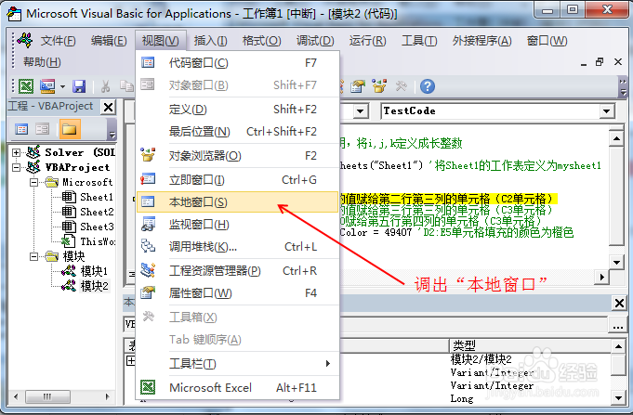Open the object dropdown beside TestCode

coord(360,110)
